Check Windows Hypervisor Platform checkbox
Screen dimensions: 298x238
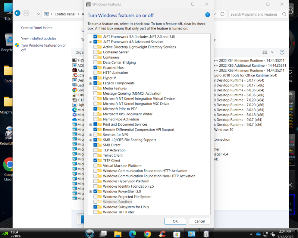tap(95, 181)
